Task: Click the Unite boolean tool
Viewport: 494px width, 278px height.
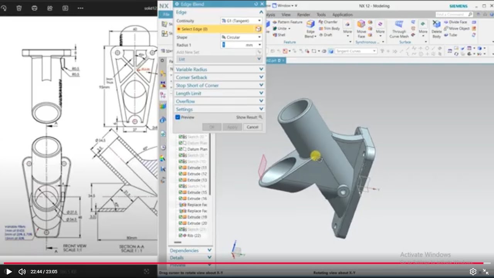Action: pos(282,29)
